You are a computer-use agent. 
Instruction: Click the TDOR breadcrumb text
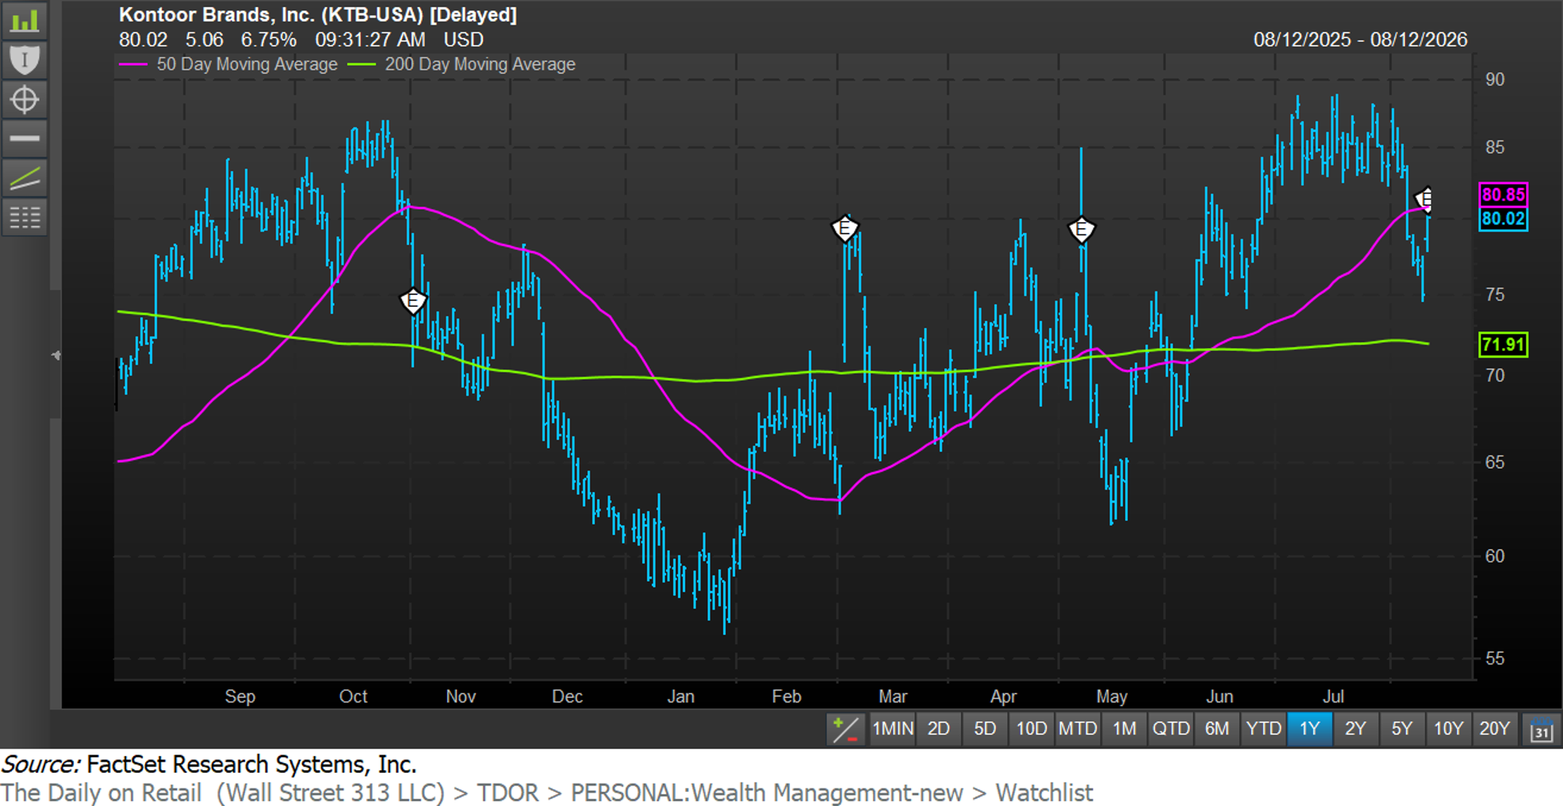click(x=508, y=793)
